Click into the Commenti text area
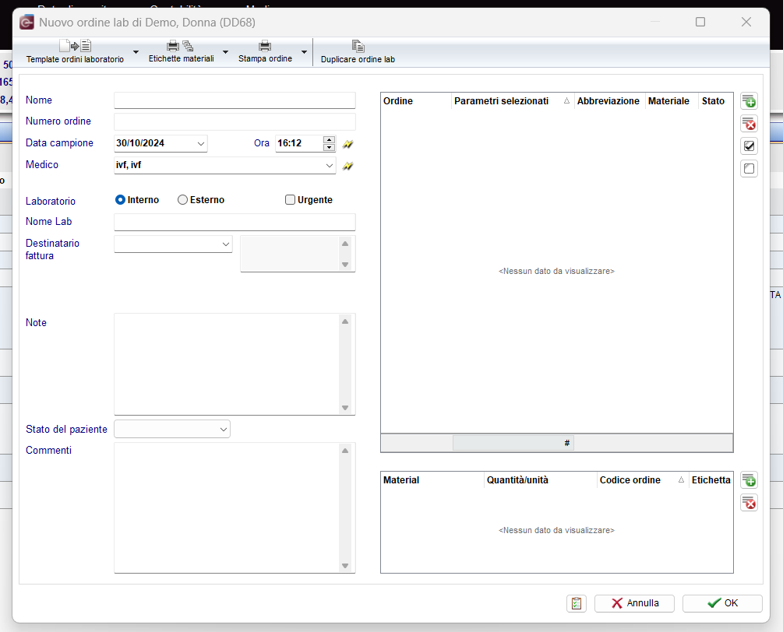Screen dimensions: 783x632 [227, 507]
